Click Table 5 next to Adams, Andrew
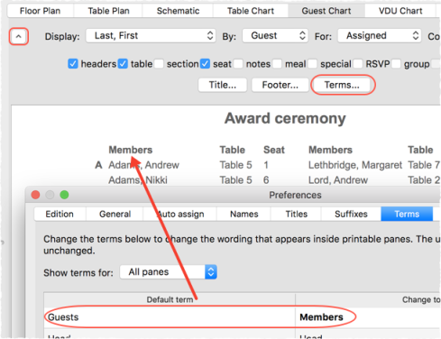This screenshot has width=441, height=339. 235,165
